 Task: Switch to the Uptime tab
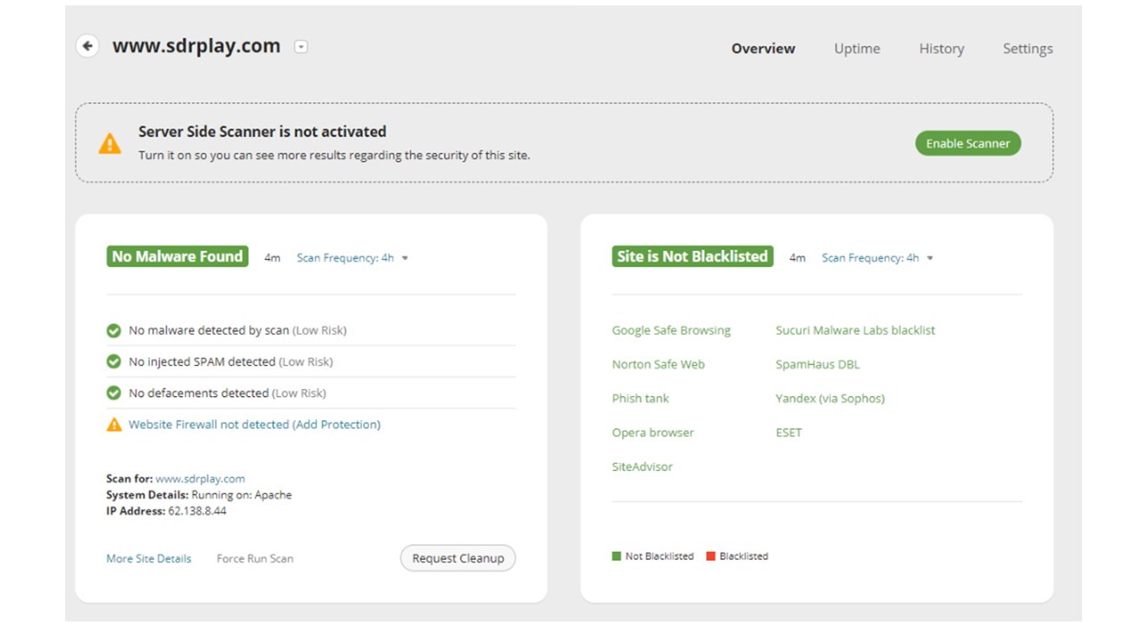tap(857, 49)
